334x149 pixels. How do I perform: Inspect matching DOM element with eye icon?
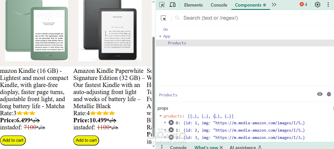coord(320,94)
